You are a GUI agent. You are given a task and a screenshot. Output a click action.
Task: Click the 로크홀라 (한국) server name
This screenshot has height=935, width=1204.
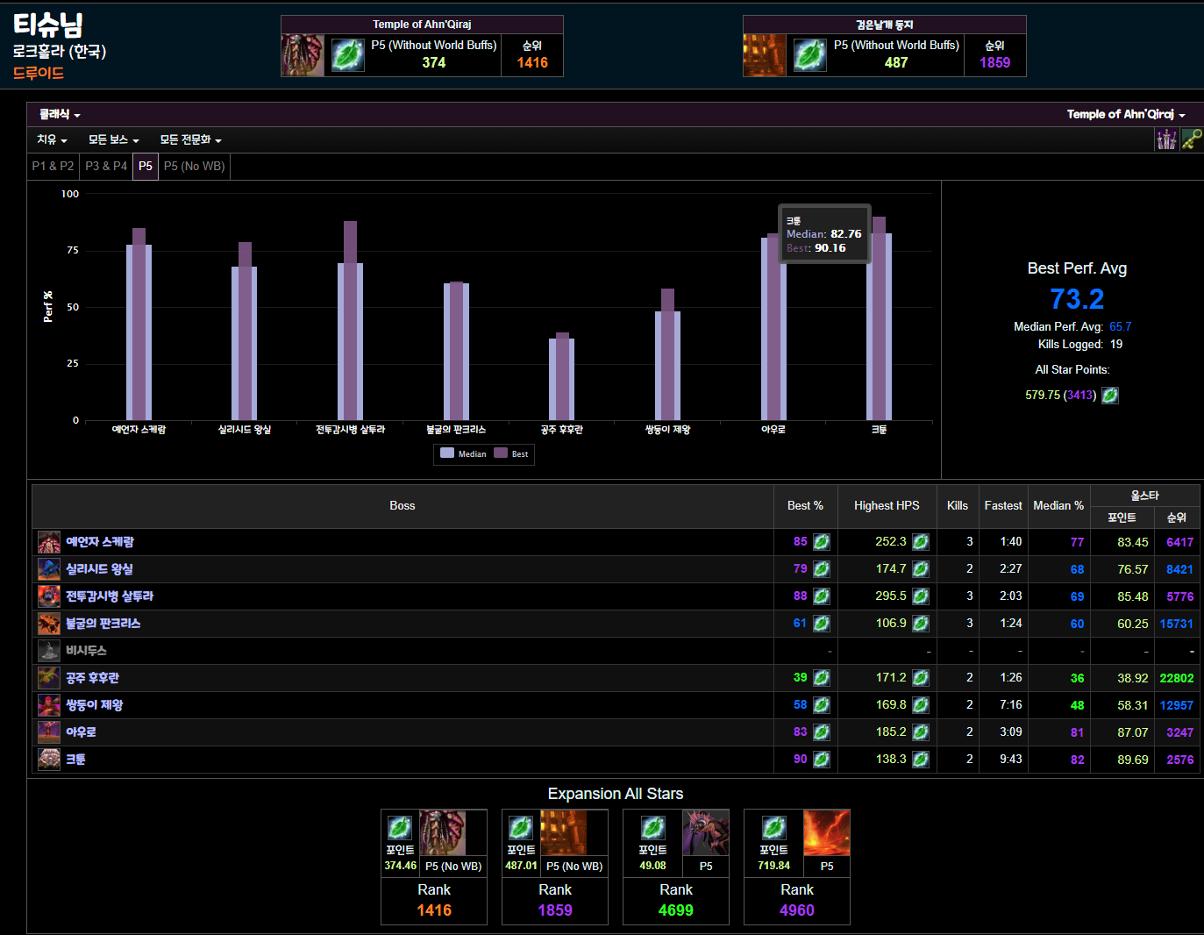[59, 52]
